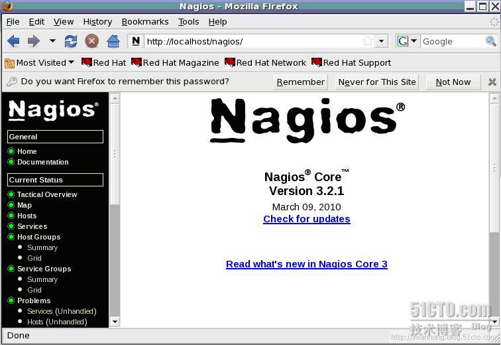This screenshot has width=501, height=345.
Task: Click the localhost/nagios address field
Action: click(252, 42)
